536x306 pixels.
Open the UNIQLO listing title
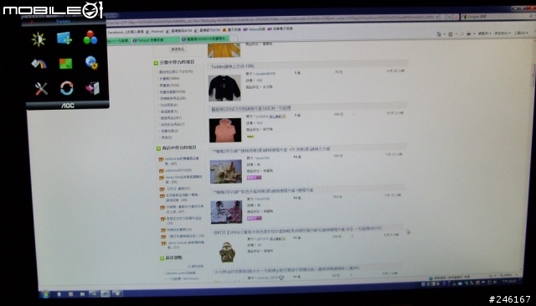click(x=297, y=230)
